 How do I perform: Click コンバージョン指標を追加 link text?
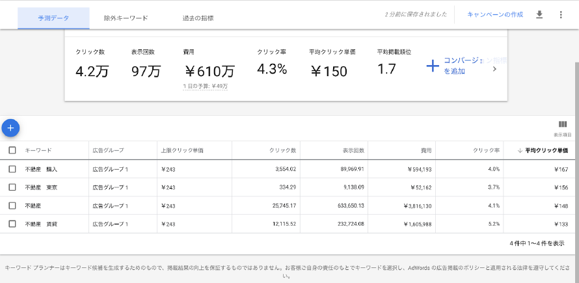pos(462,66)
